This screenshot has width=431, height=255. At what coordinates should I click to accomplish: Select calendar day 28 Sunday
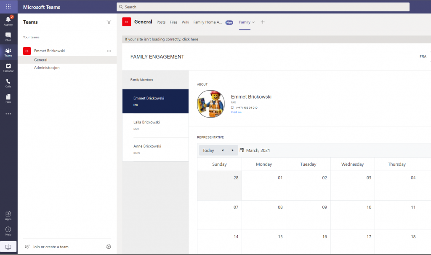(220, 185)
